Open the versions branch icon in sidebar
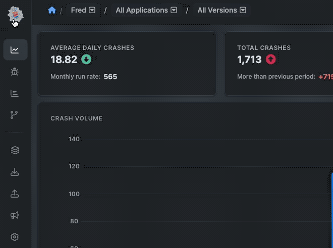This screenshot has height=248, width=333. (x=15, y=115)
